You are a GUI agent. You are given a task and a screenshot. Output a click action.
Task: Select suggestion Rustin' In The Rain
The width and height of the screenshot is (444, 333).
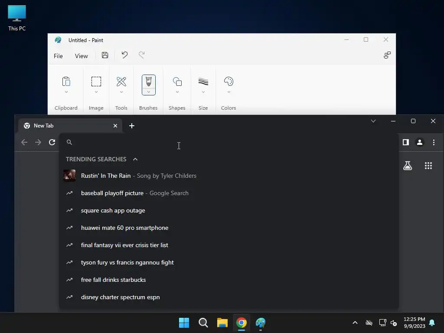pyautogui.click(x=229, y=176)
